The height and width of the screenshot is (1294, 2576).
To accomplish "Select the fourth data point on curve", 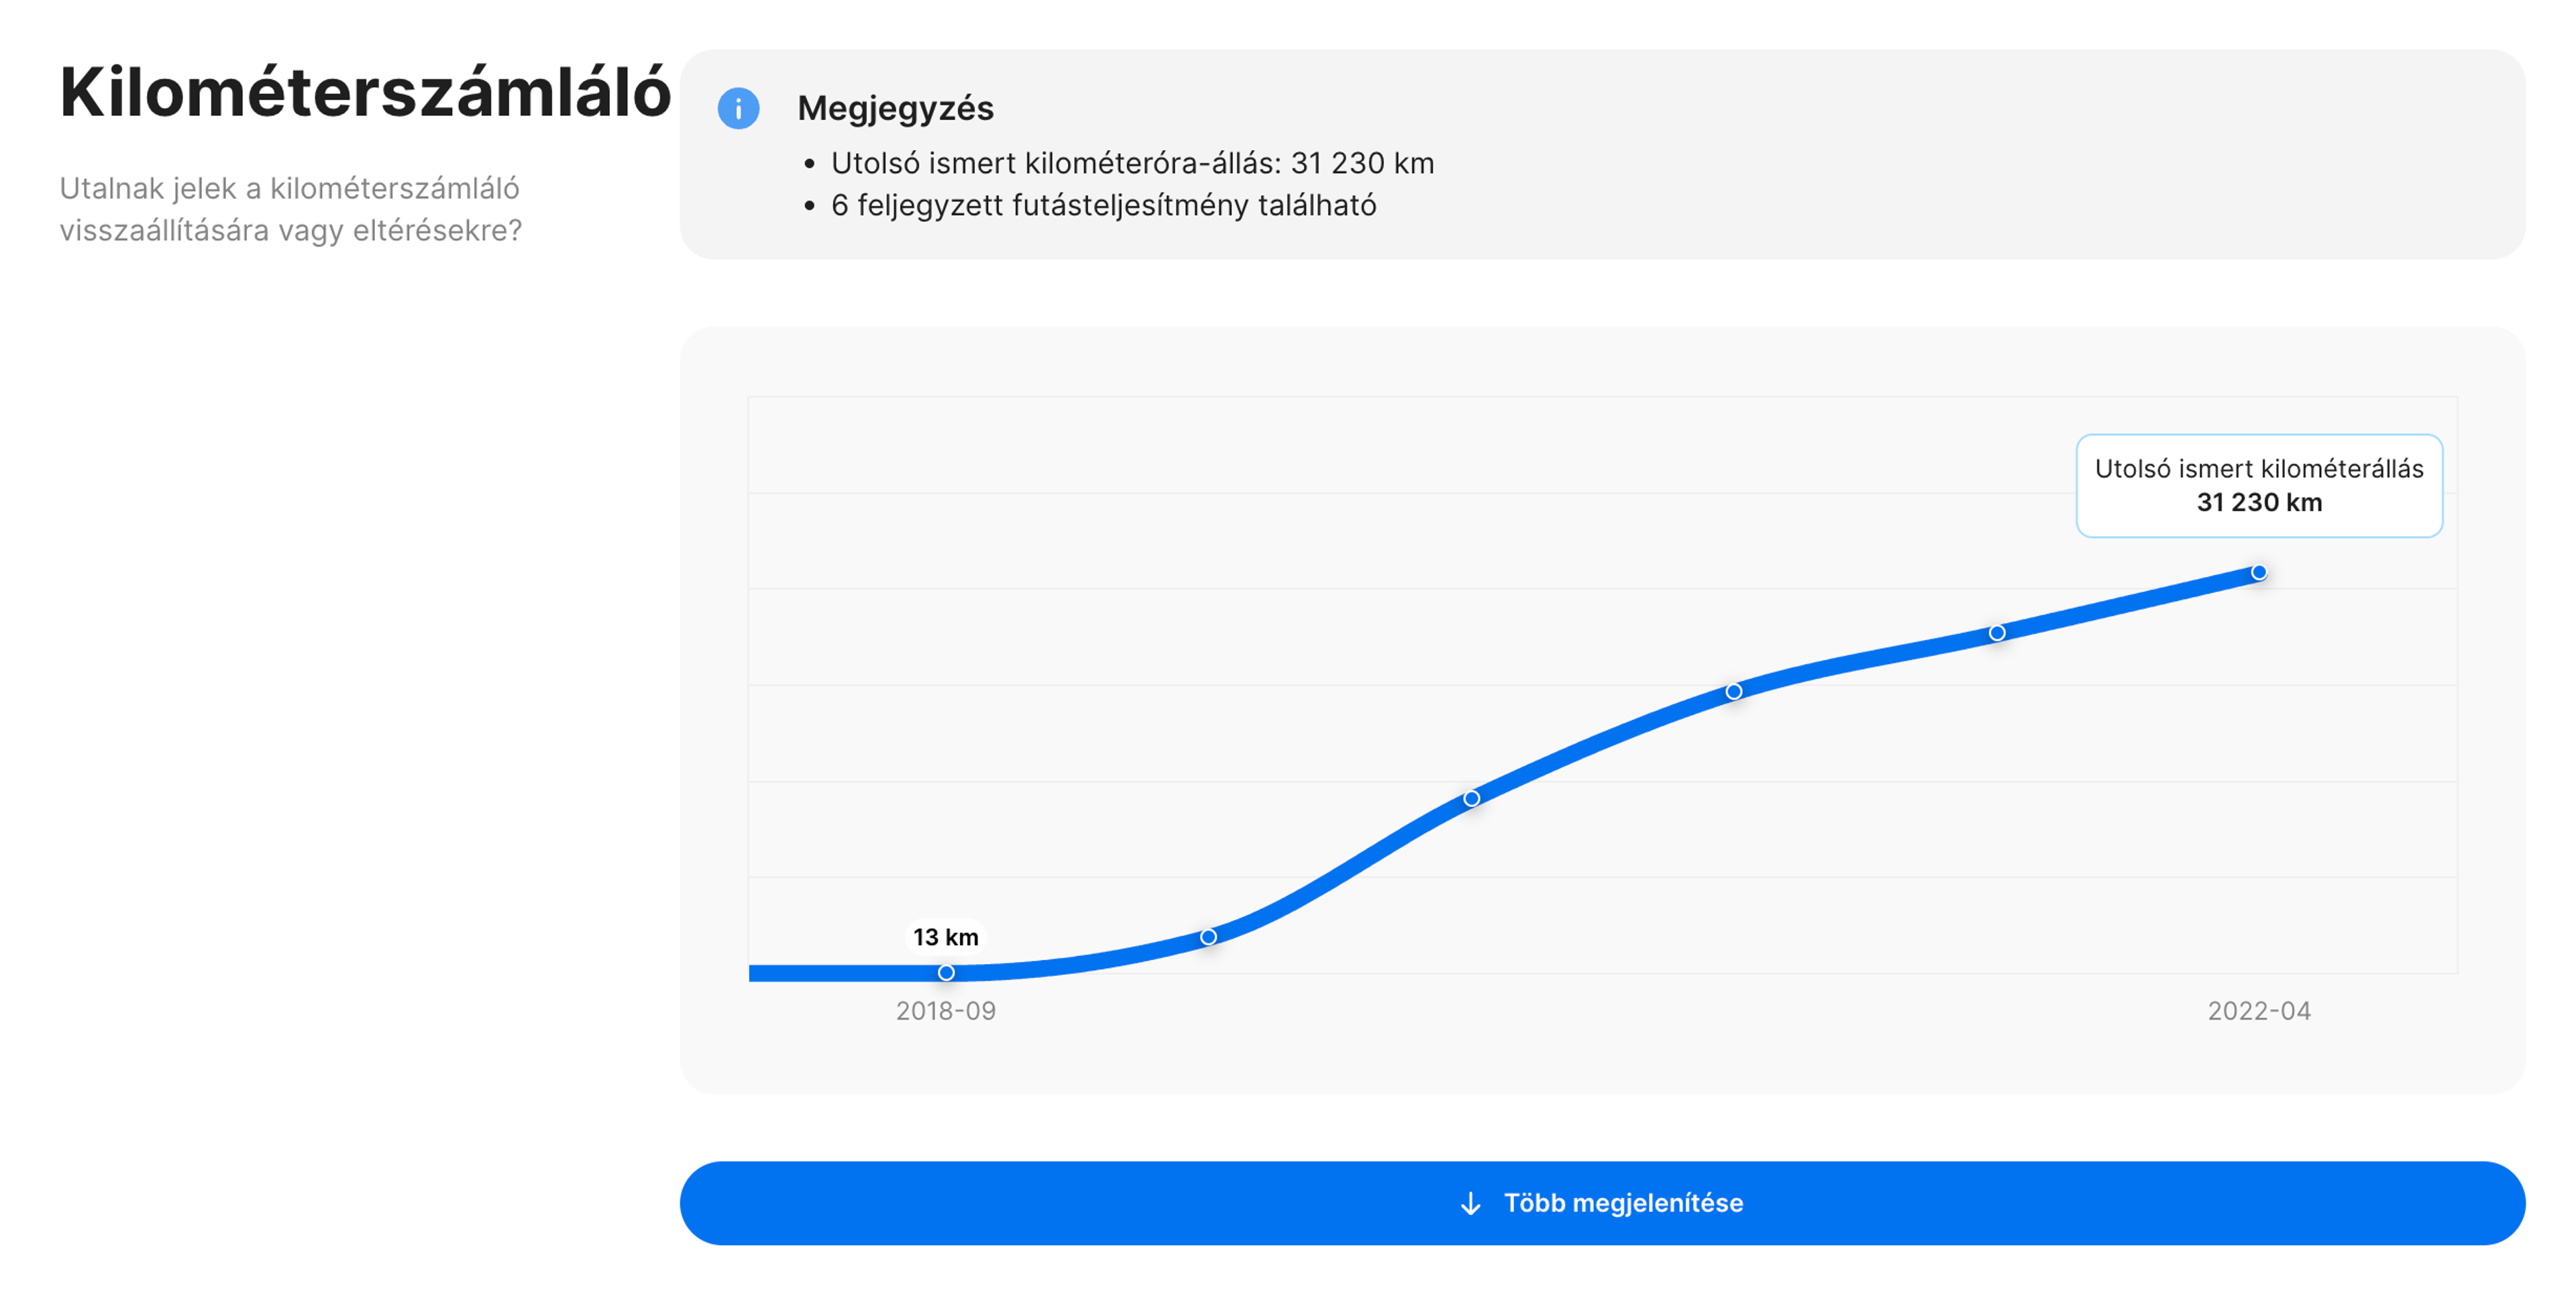I will pos(1734,691).
